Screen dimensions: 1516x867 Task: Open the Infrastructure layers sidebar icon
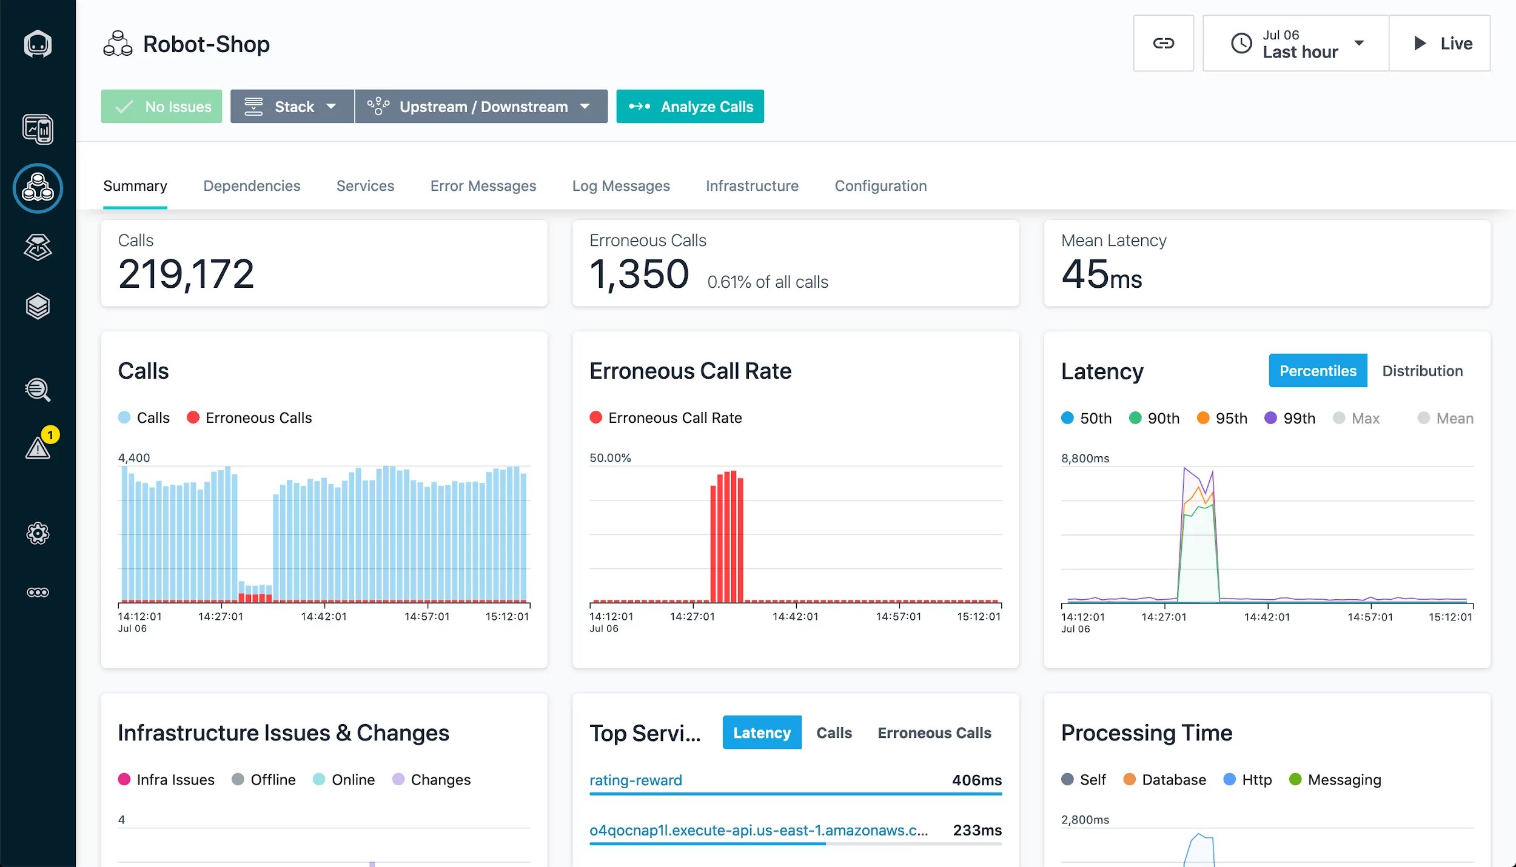[38, 306]
